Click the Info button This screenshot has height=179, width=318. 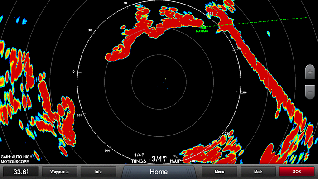(x=98, y=172)
